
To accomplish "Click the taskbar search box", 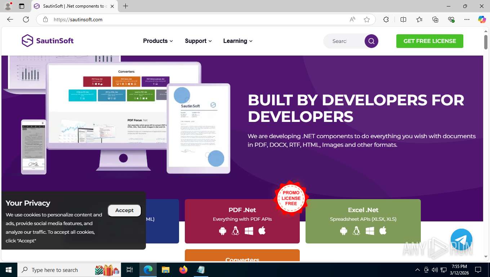I will [x=69, y=270].
